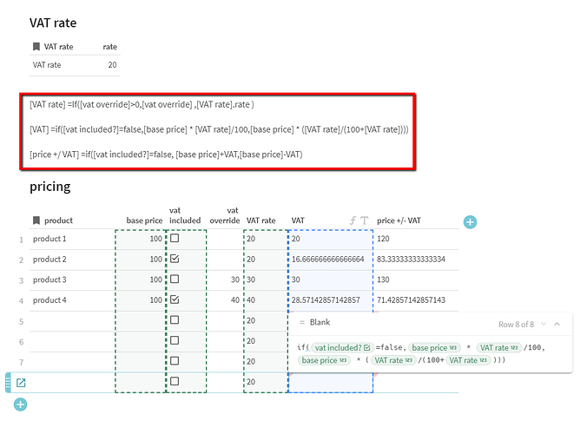Click rate value 20 in VAT rate table
Image resolution: width=587 pixels, height=434 pixels.
point(112,65)
